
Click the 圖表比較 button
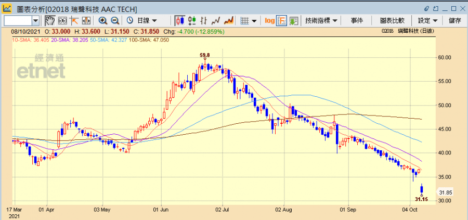pyautogui.click(x=392, y=20)
